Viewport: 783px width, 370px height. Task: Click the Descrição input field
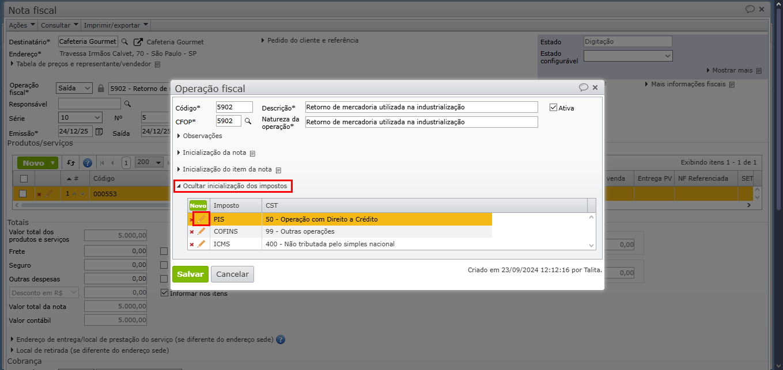tap(421, 107)
